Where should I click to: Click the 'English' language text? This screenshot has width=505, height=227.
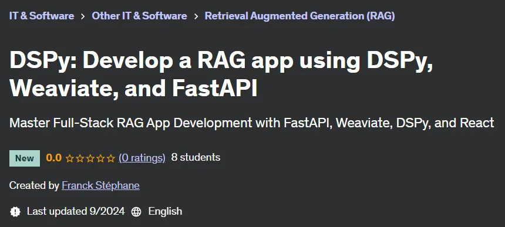[165, 212]
